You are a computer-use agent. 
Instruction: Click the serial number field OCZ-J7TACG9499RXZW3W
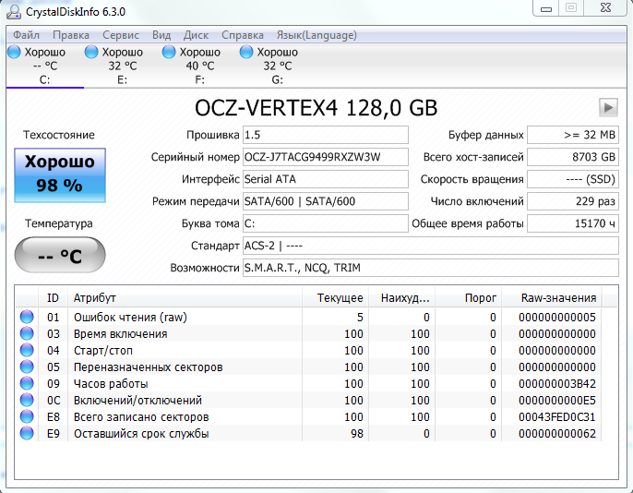(326, 157)
